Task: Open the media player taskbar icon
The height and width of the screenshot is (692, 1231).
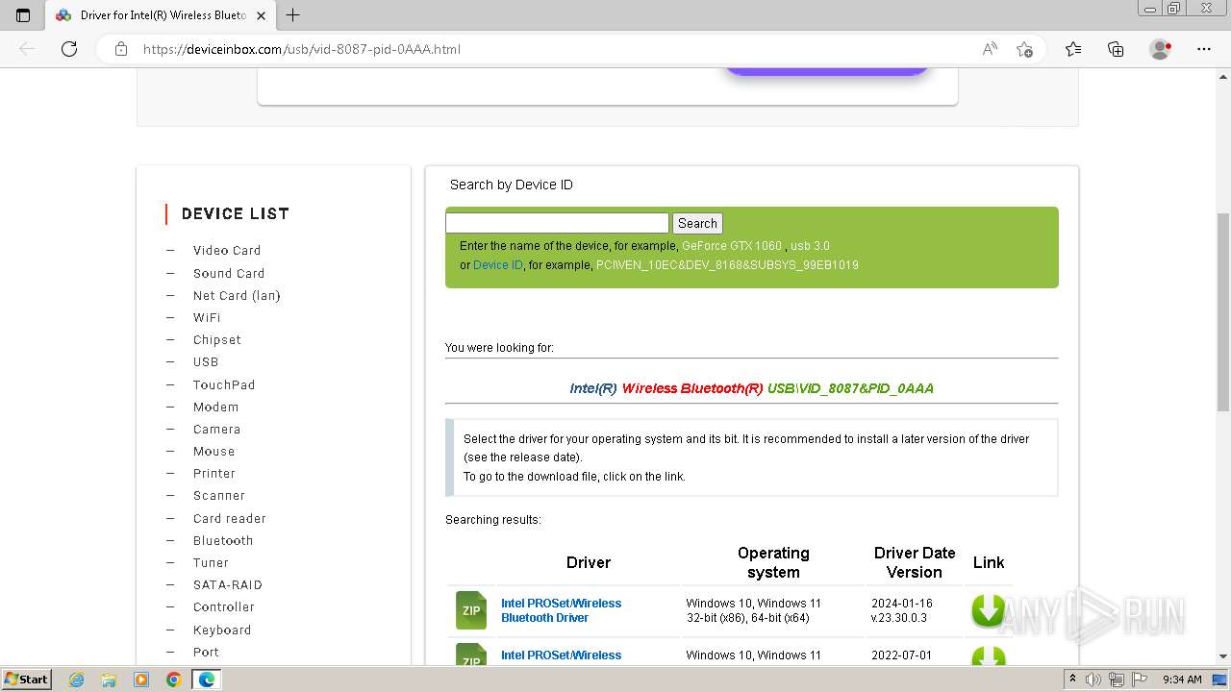Action: (x=141, y=680)
